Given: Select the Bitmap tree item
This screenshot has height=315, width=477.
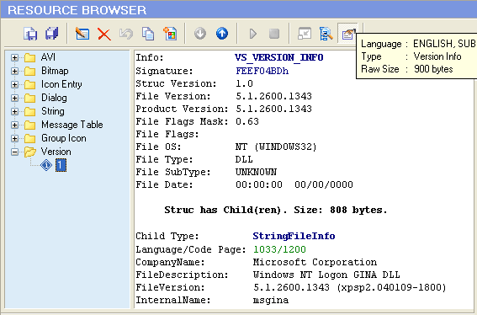Looking at the screenshot, I should click(55, 71).
